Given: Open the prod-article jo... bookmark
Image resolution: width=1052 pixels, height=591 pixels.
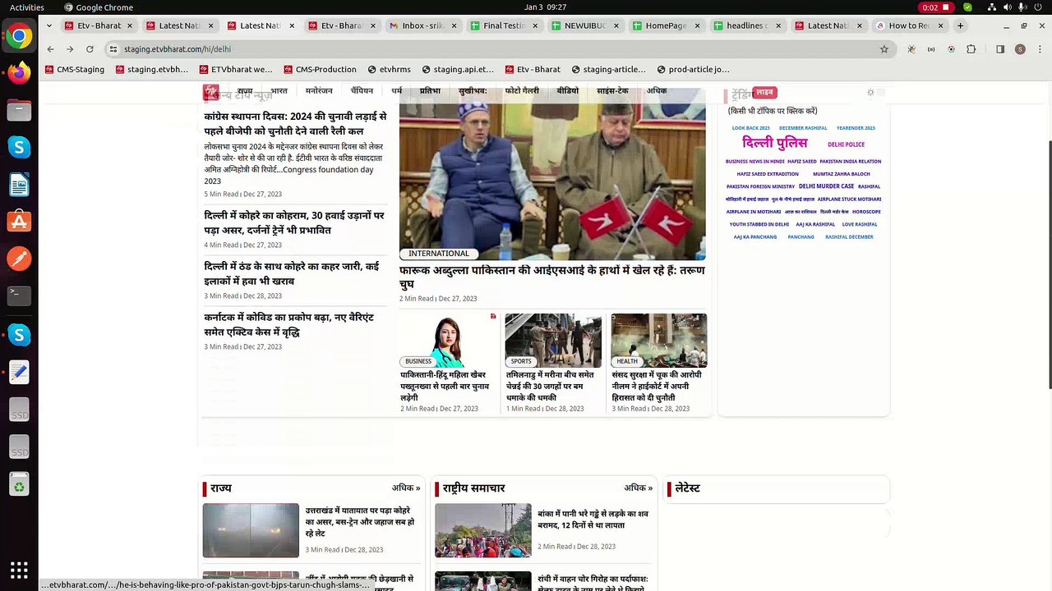Looking at the screenshot, I should tap(692, 70).
